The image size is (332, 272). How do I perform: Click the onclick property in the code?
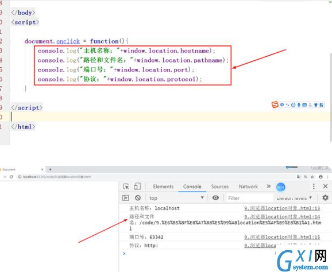[68, 41]
